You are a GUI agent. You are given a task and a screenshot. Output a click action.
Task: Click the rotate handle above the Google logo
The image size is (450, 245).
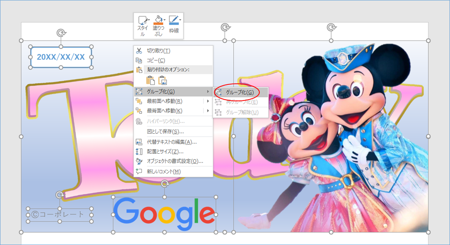coord(165,183)
